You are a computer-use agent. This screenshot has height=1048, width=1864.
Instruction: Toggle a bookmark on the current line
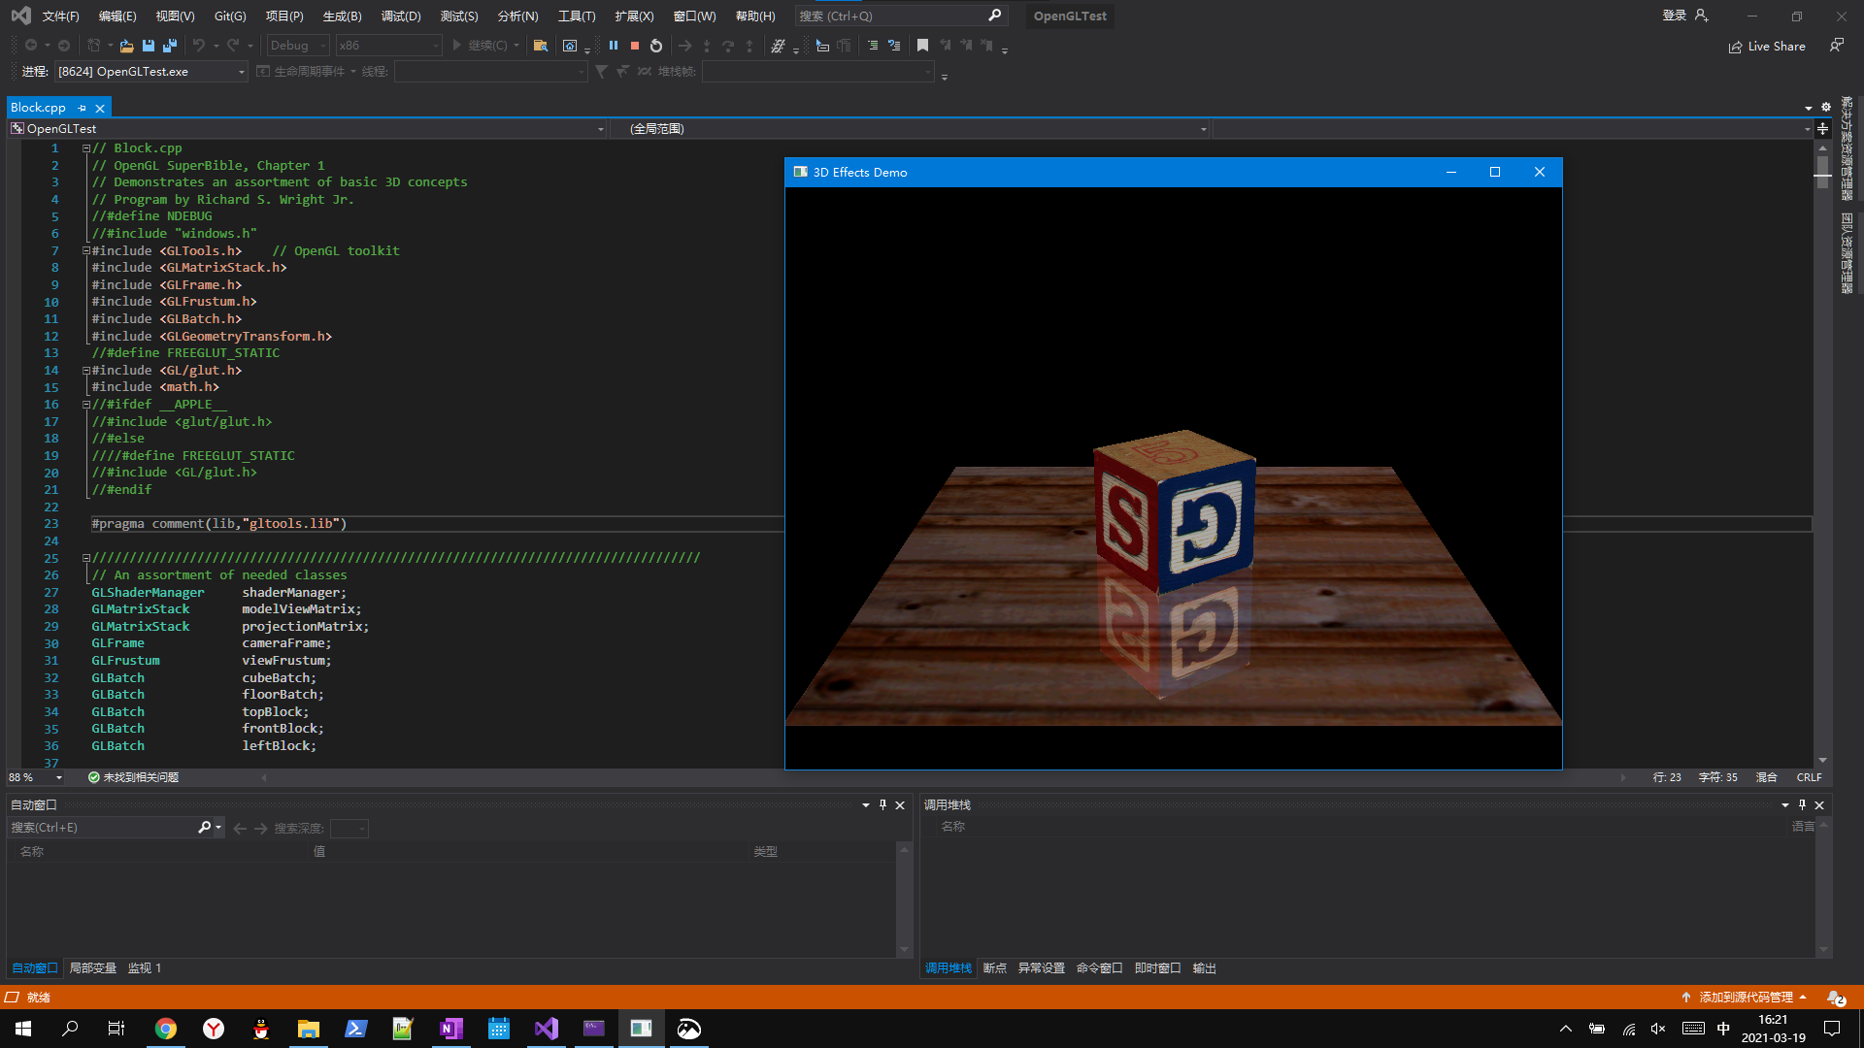point(923,45)
